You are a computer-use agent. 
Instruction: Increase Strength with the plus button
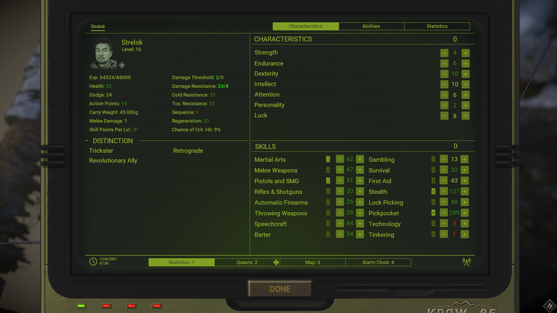pyautogui.click(x=465, y=53)
